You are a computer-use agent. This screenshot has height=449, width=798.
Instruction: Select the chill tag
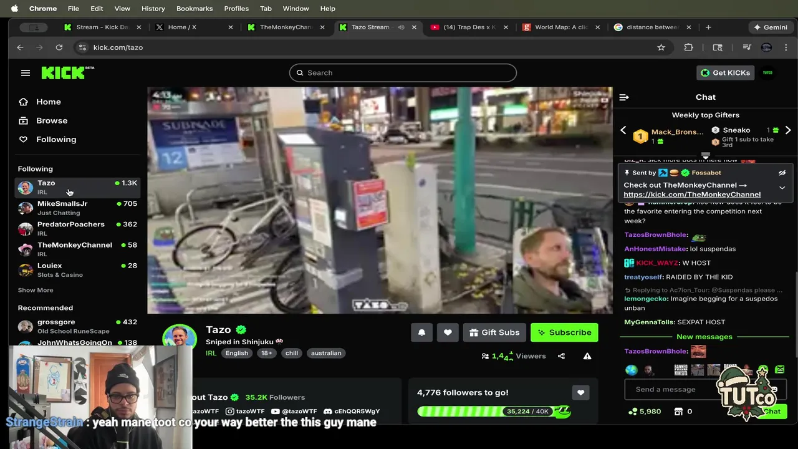pos(292,353)
